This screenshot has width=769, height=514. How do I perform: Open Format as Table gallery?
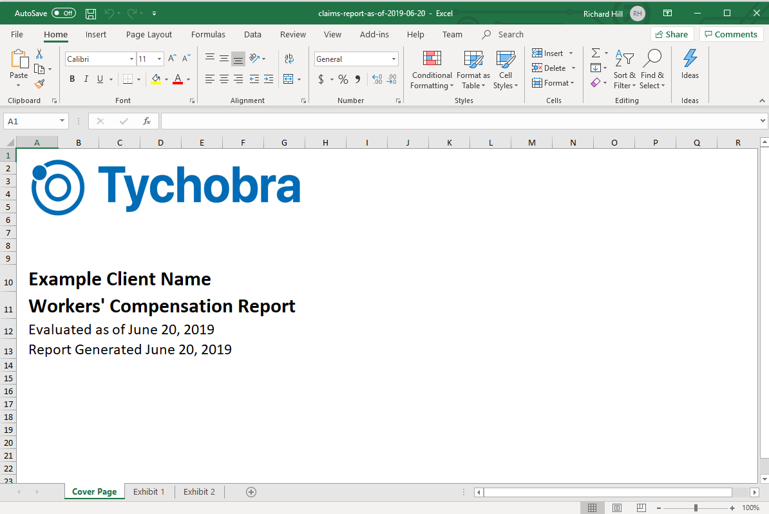473,70
